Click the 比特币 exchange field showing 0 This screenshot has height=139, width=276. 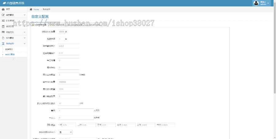click(76, 118)
